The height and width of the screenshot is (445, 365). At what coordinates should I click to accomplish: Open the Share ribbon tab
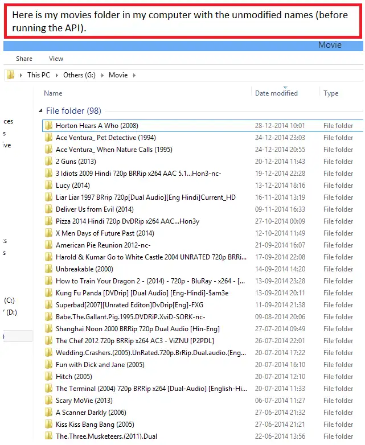coord(24,59)
